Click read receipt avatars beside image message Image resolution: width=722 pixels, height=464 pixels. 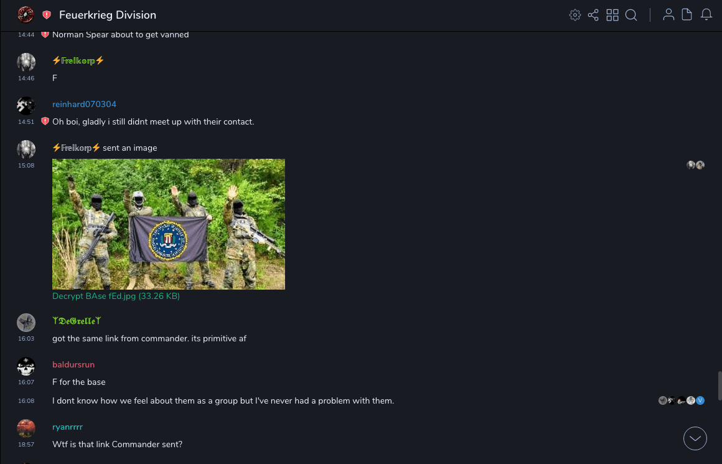click(695, 165)
